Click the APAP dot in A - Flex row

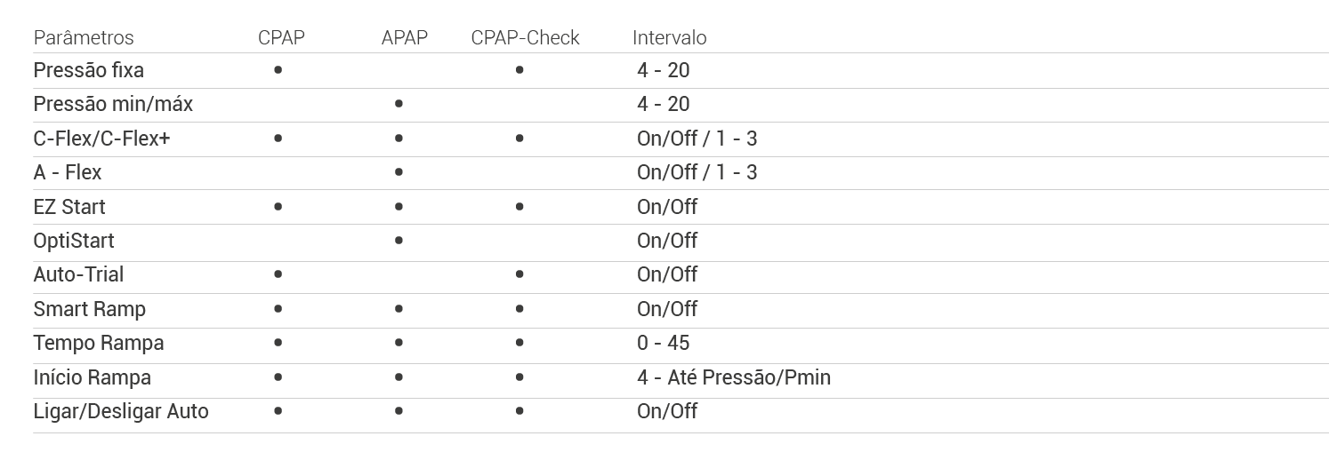click(399, 172)
